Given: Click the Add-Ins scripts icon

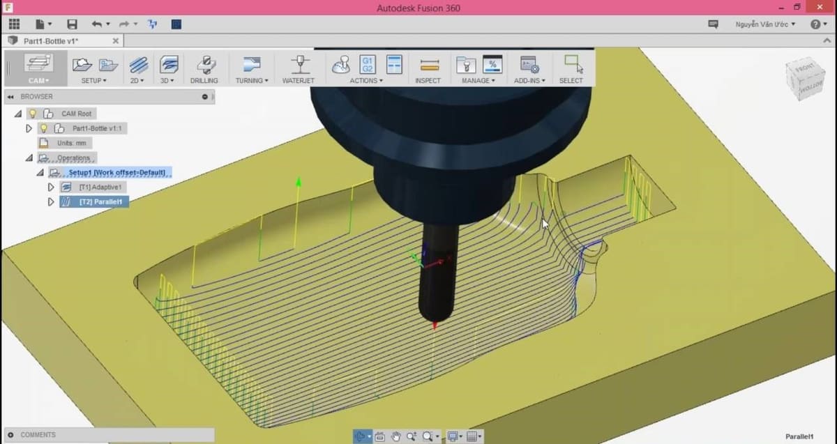Looking at the screenshot, I should (529, 65).
